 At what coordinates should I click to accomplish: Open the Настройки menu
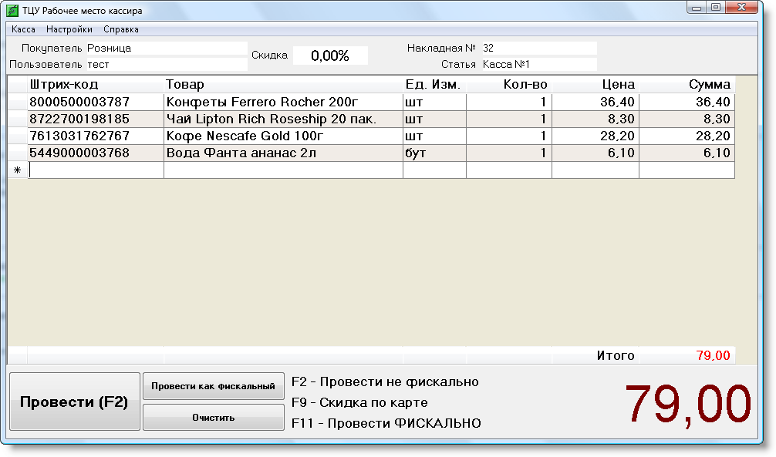tap(69, 29)
